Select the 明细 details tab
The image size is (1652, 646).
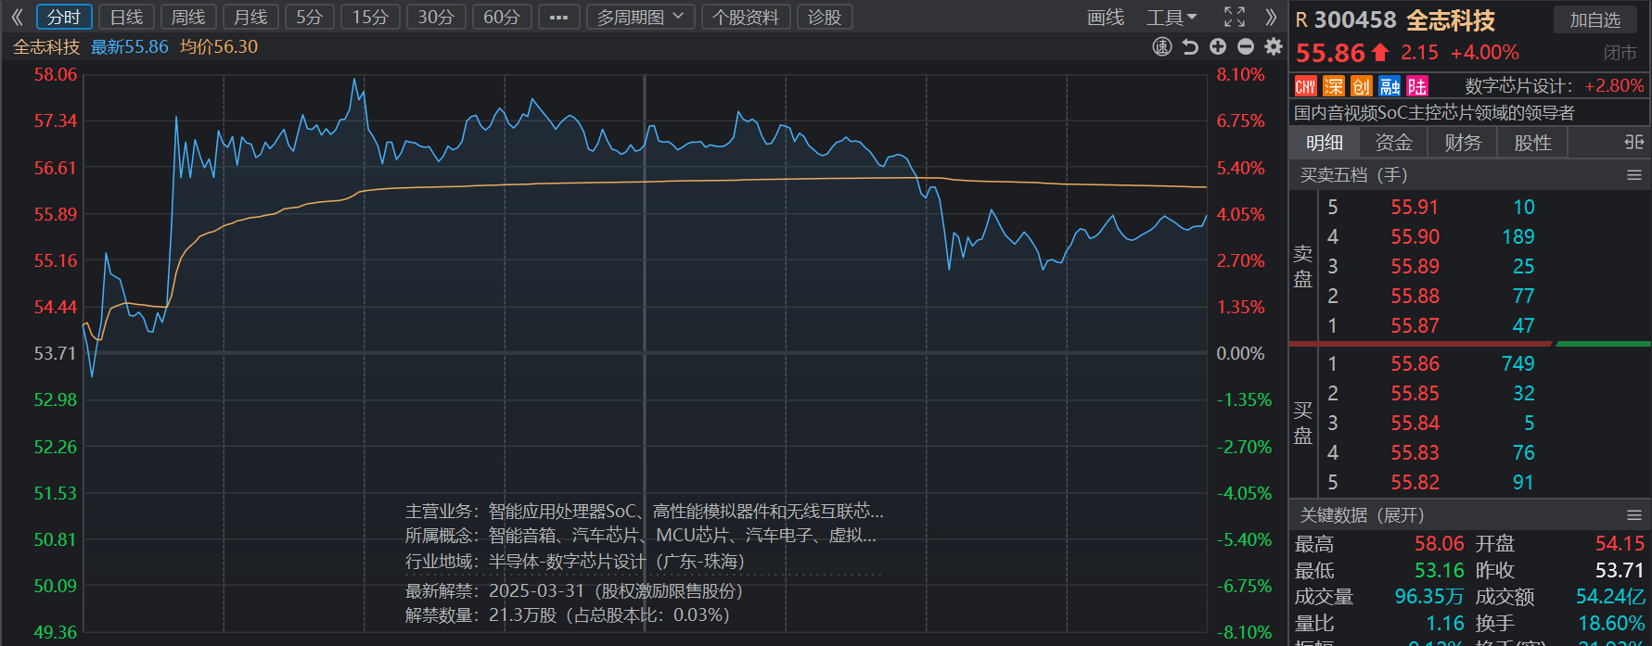(1325, 143)
